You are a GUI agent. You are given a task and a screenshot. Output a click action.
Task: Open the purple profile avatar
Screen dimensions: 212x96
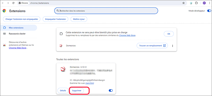[x=204, y=3]
